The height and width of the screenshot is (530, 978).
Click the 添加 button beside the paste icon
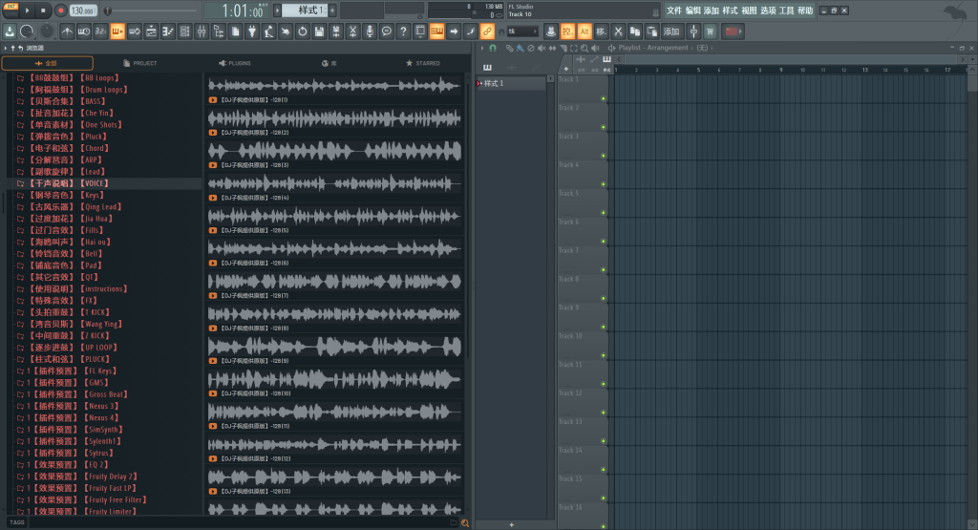pos(671,32)
